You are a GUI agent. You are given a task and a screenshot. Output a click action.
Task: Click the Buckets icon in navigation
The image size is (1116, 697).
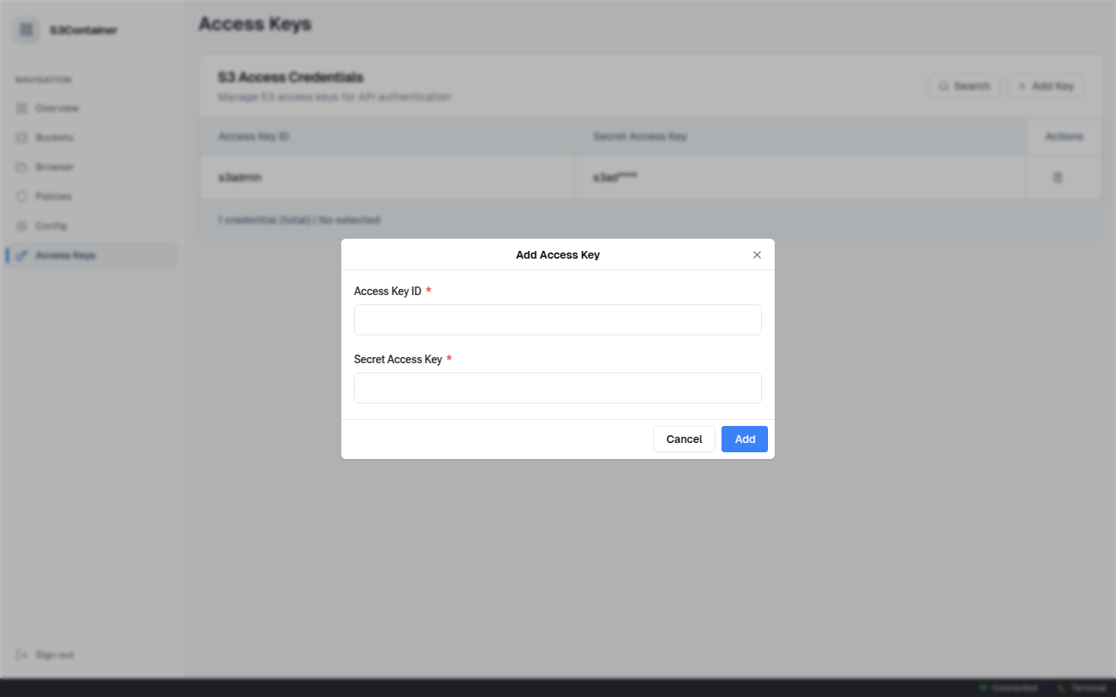pos(22,137)
